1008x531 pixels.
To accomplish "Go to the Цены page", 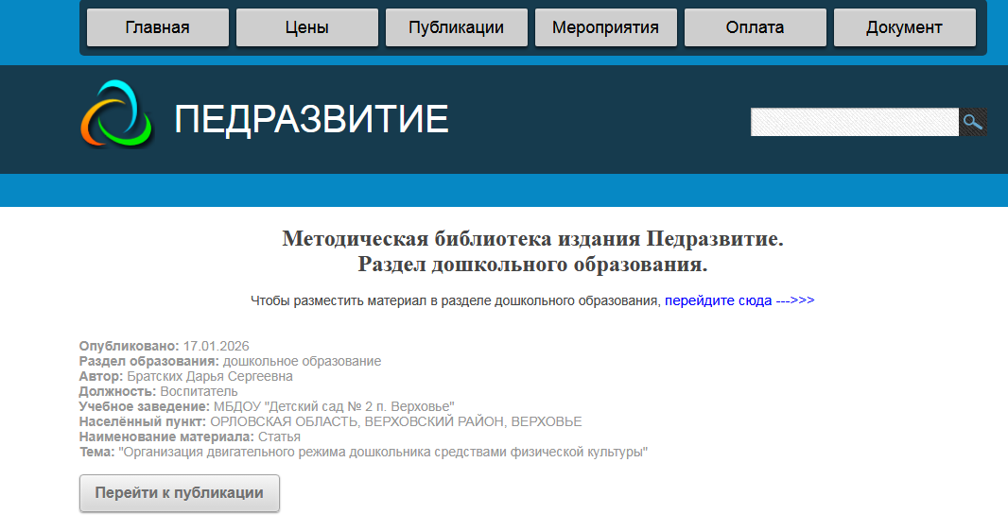I will point(307,27).
